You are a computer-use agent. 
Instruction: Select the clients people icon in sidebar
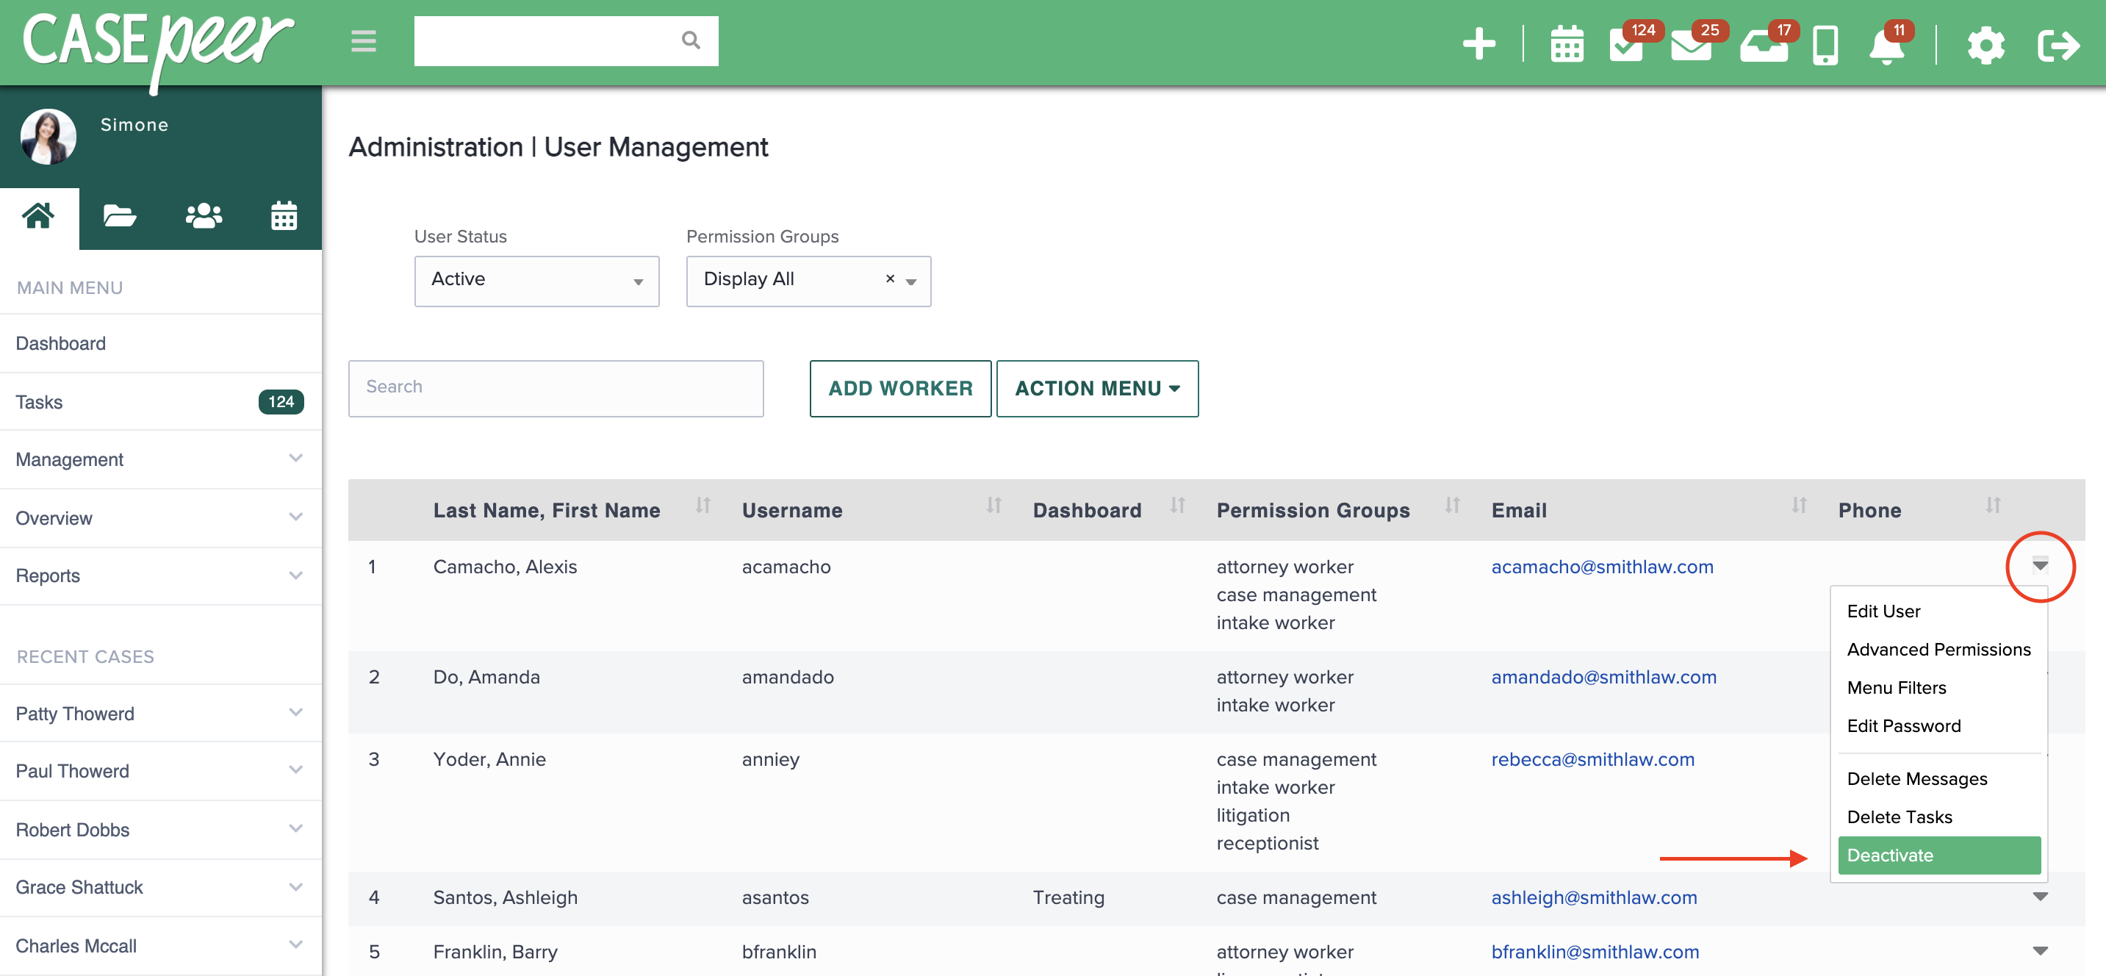[202, 215]
